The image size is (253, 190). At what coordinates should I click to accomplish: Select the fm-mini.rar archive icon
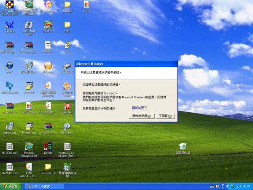click(x=10, y=106)
